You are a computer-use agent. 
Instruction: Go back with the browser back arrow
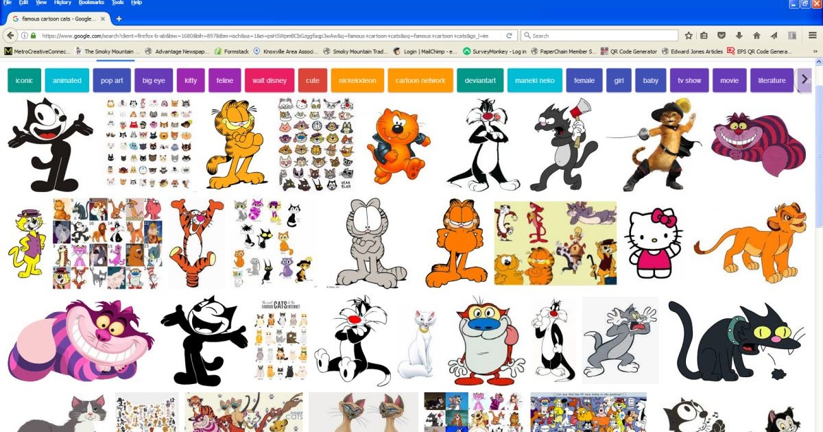[x=11, y=35]
